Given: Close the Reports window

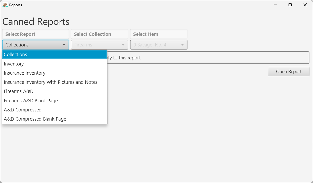Looking at the screenshot, I should [x=305, y=5].
